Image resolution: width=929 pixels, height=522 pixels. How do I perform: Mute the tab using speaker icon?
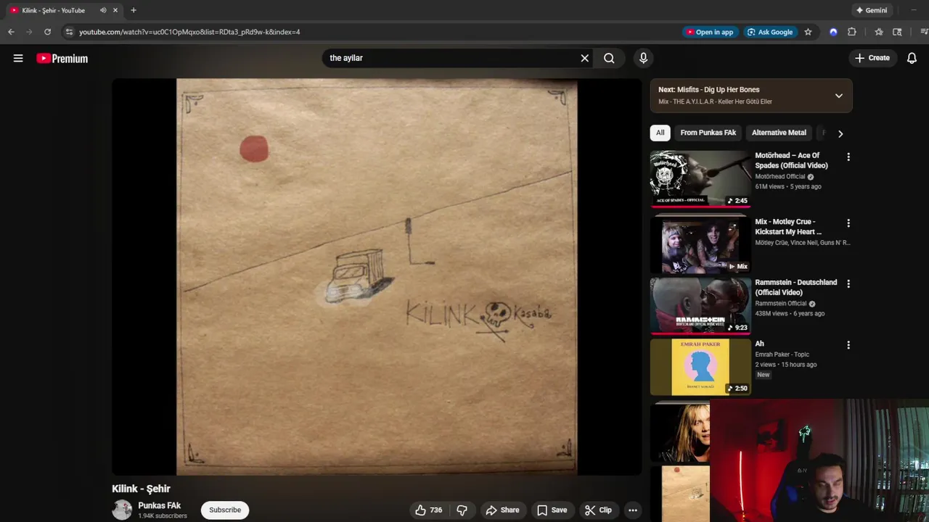point(102,10)
